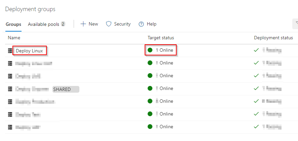The image size is (298, 141).
Task: Click the plus icon for New
Action: click(83, 24)
